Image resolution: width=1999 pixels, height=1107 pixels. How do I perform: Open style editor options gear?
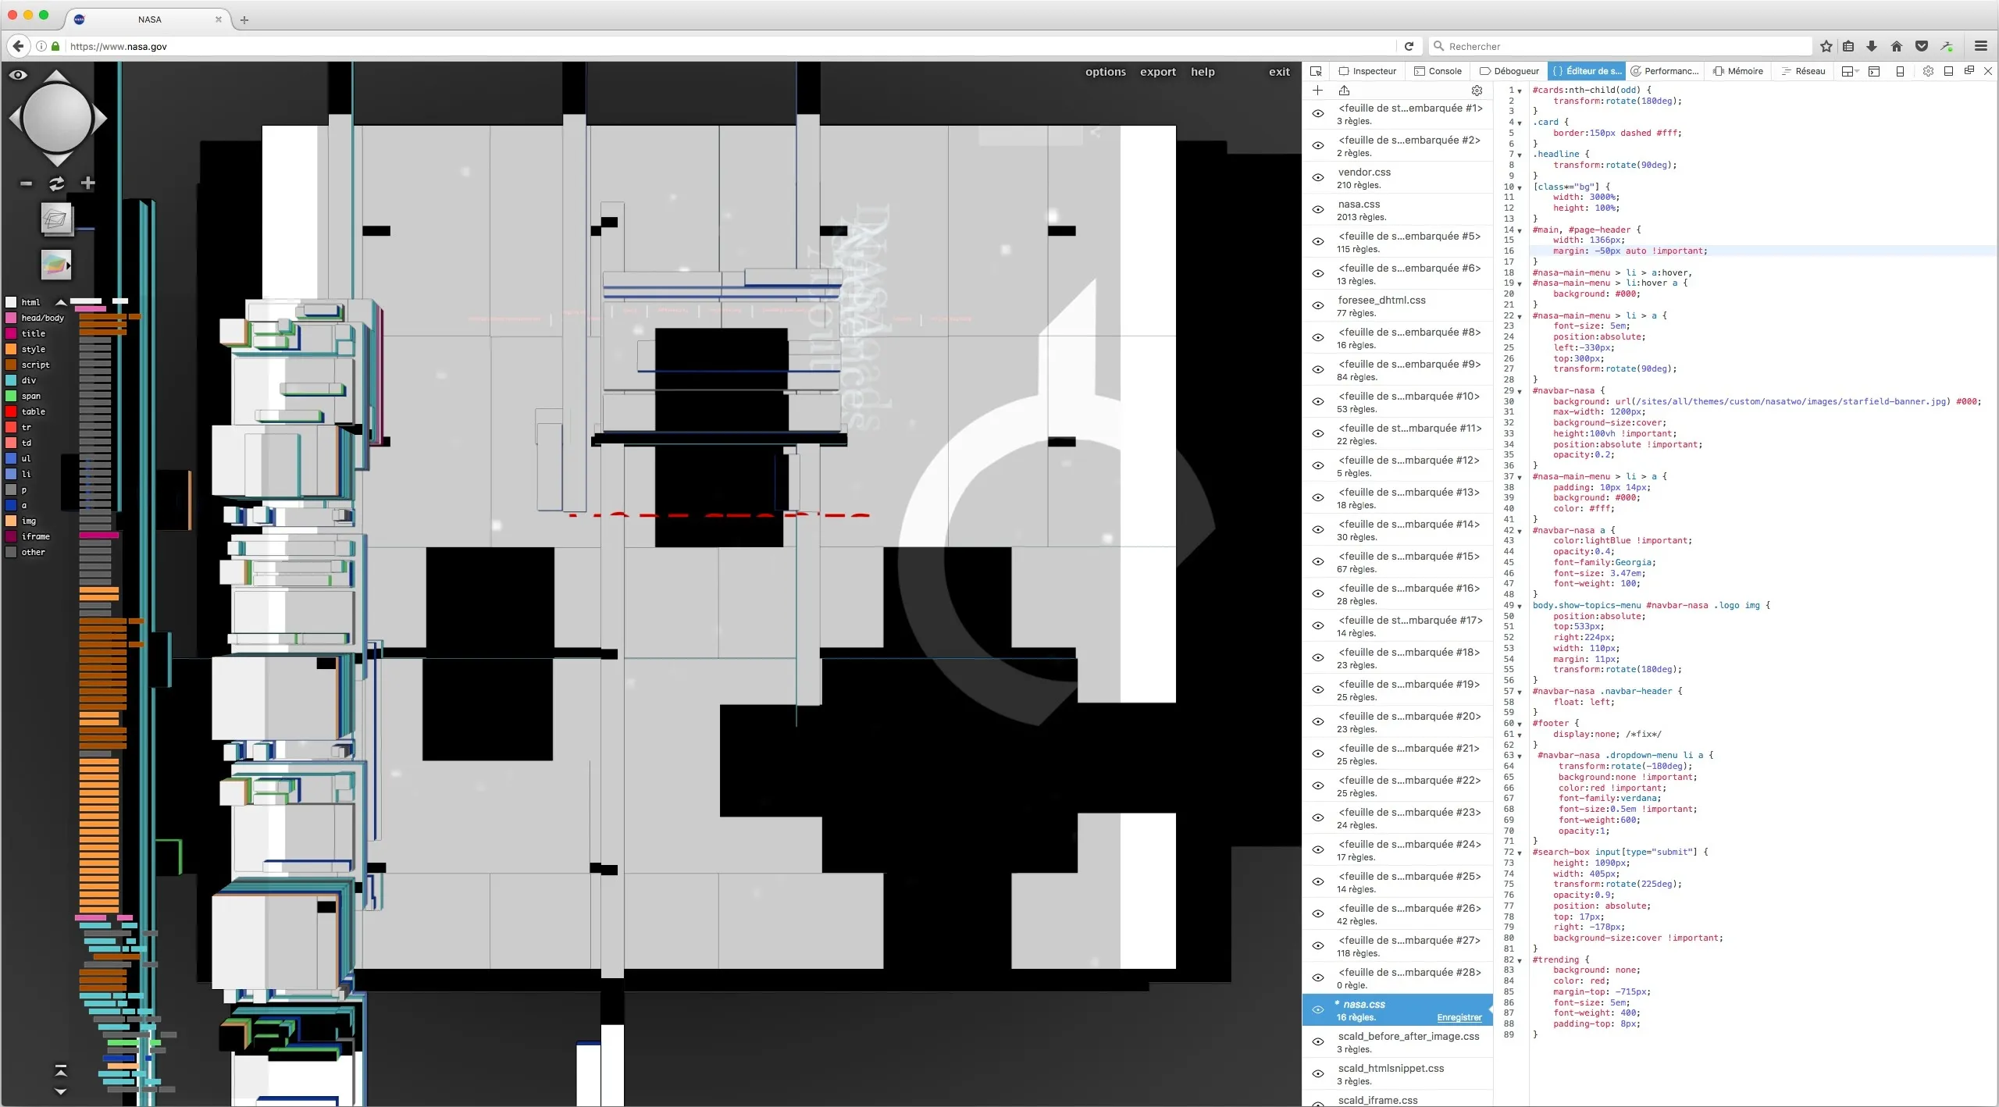1477,91
